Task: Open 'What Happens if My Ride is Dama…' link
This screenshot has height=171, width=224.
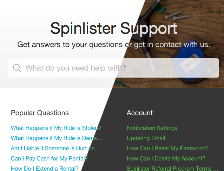Action: (57, 138)
